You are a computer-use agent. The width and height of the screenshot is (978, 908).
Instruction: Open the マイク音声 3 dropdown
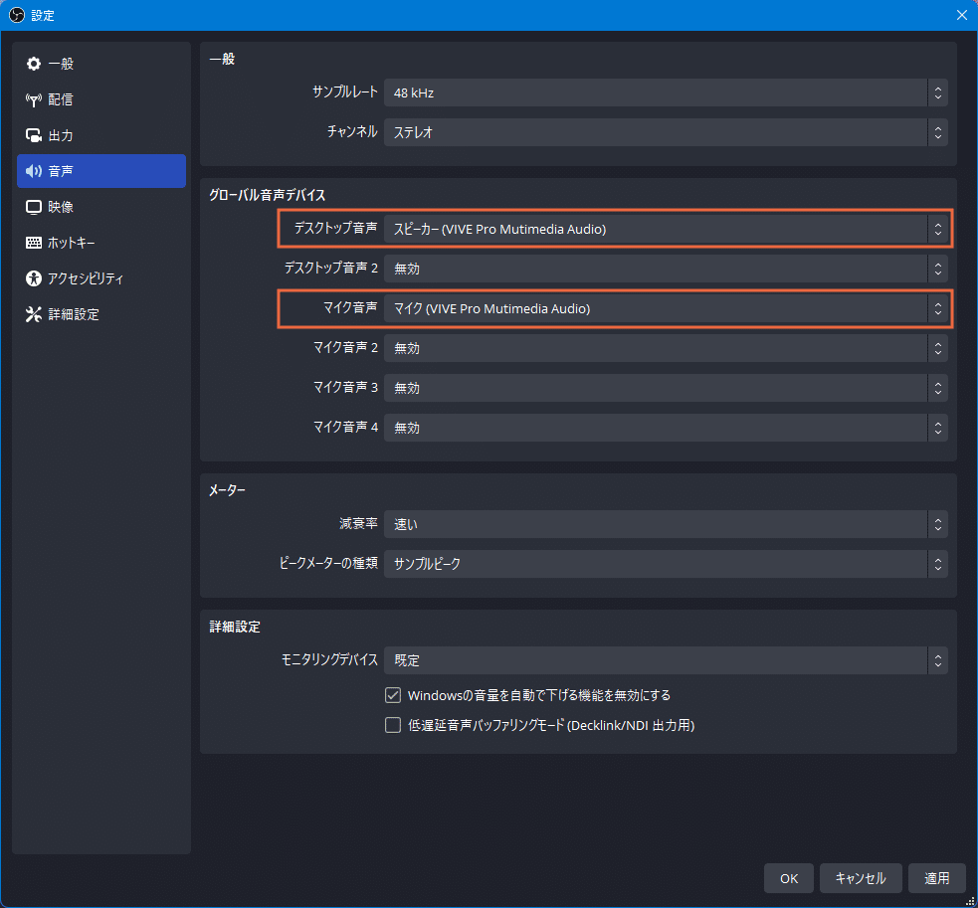[666, 388]
